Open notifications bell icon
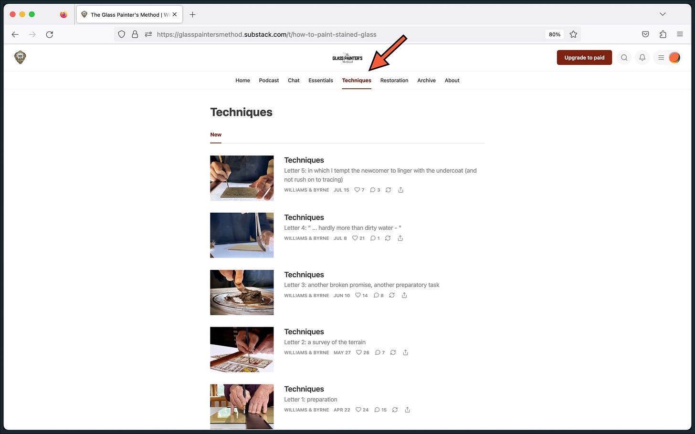This screenshot has height=434, width=695. (x=642, y=58)
